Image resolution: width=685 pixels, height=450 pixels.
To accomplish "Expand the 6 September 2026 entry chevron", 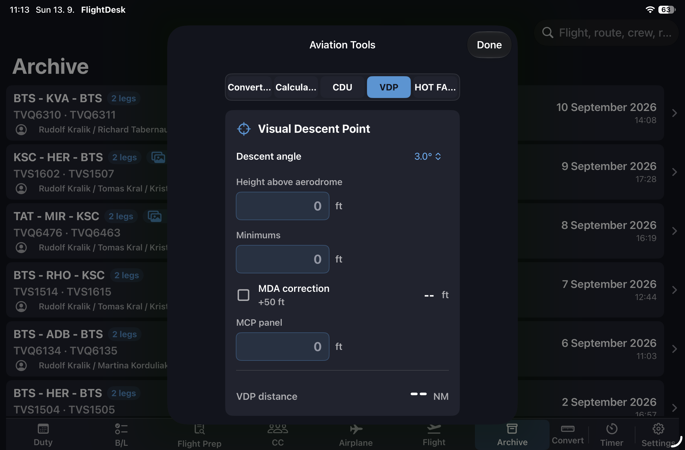I will point(674,349).
